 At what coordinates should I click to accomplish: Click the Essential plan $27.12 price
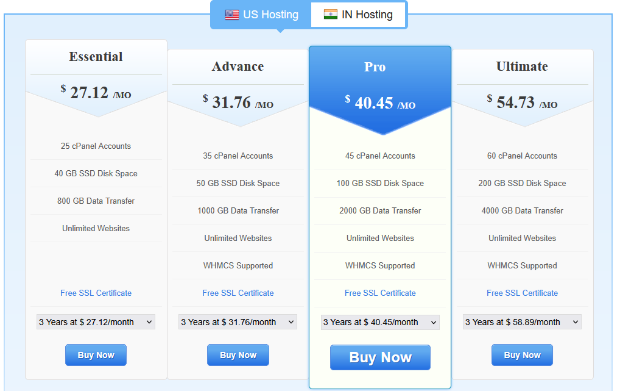point(90,93)
